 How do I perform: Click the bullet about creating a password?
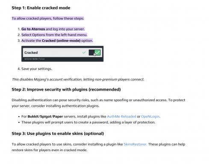tap(88, 122)
